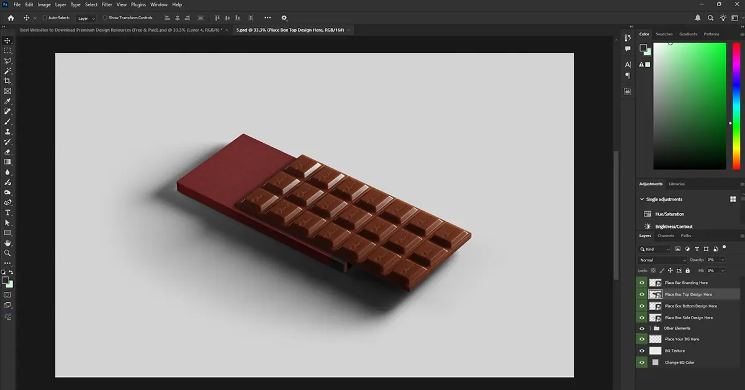Hide the Change BG Color layer
This screenshot has height=390, width=745.
[x=642, y=362]
